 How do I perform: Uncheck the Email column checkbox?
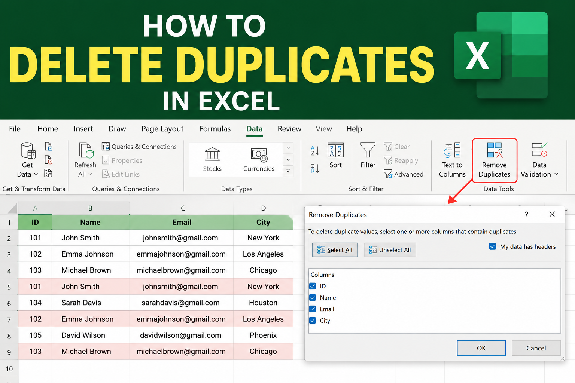[x=313, y=309]
